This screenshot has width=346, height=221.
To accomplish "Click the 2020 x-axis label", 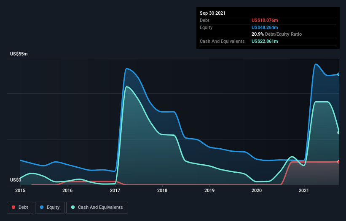I will [257, 190].
